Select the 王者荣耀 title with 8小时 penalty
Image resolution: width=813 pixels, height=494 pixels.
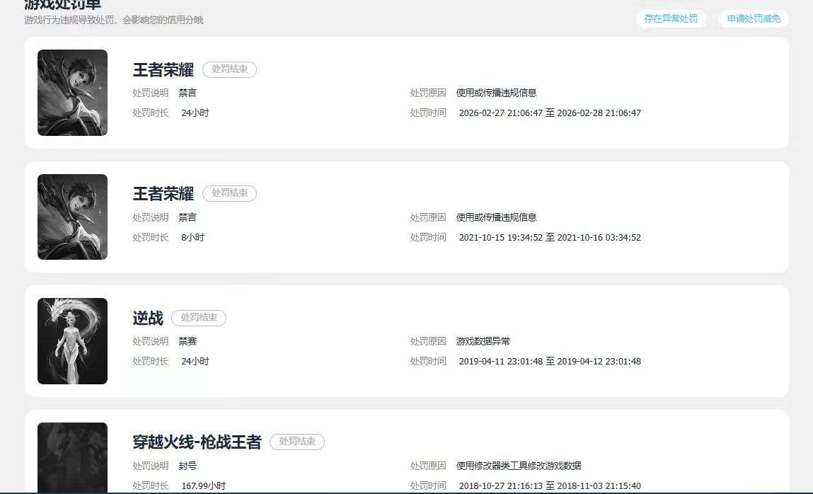(163, 193)
